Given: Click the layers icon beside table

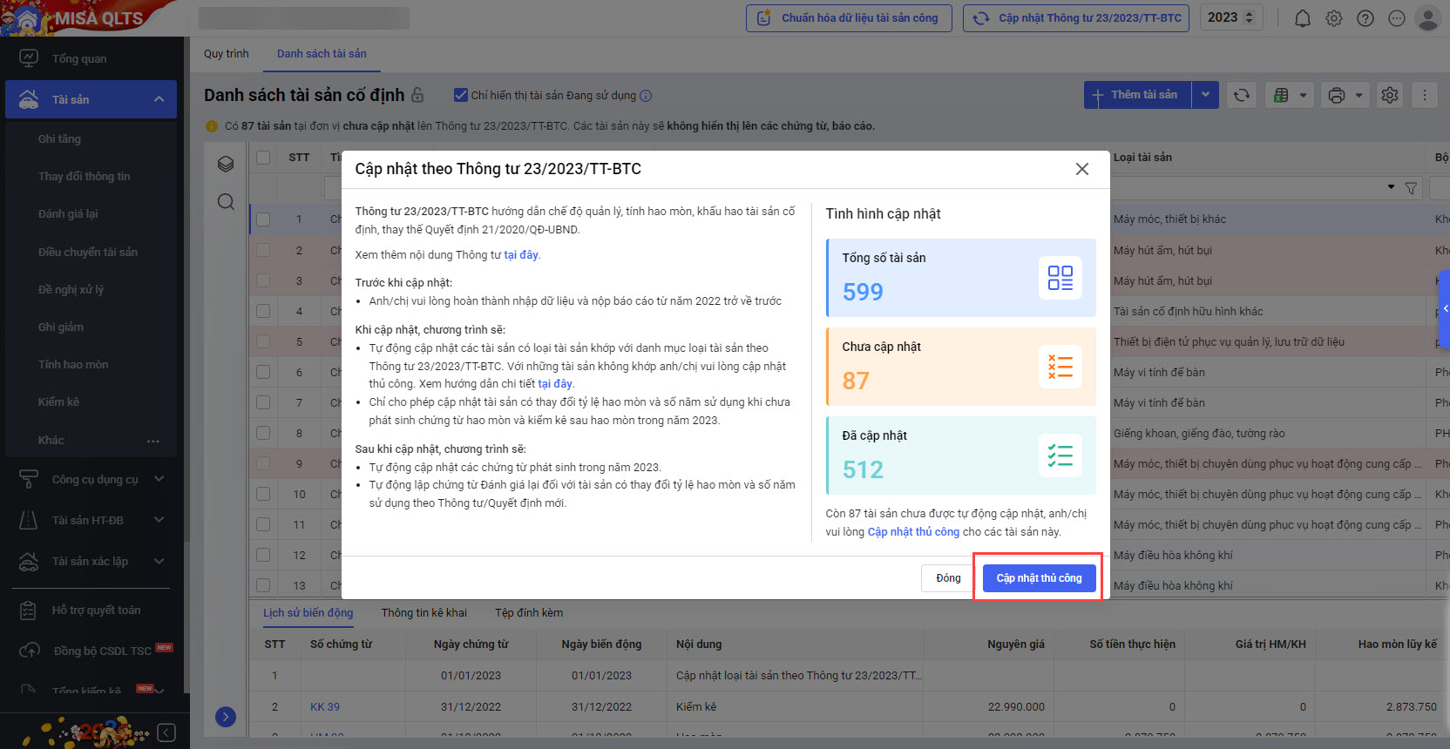Looking at the screenshot, I should coord(226,164).
